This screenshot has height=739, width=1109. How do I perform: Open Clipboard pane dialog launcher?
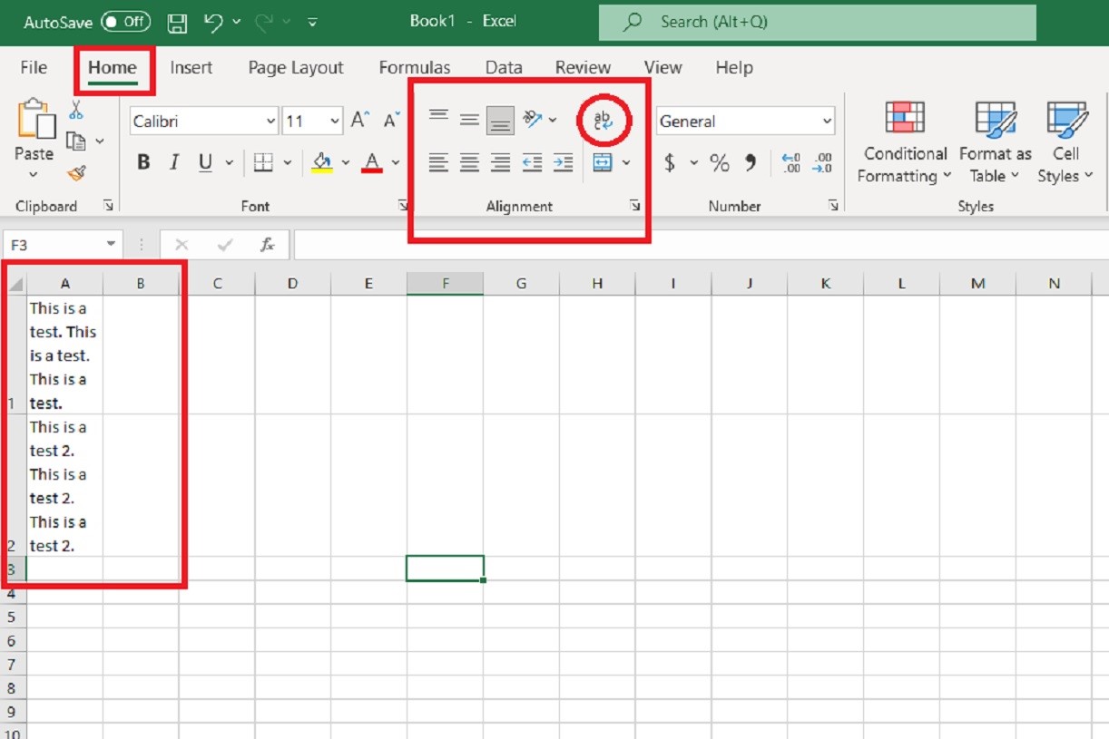[109, 207]
